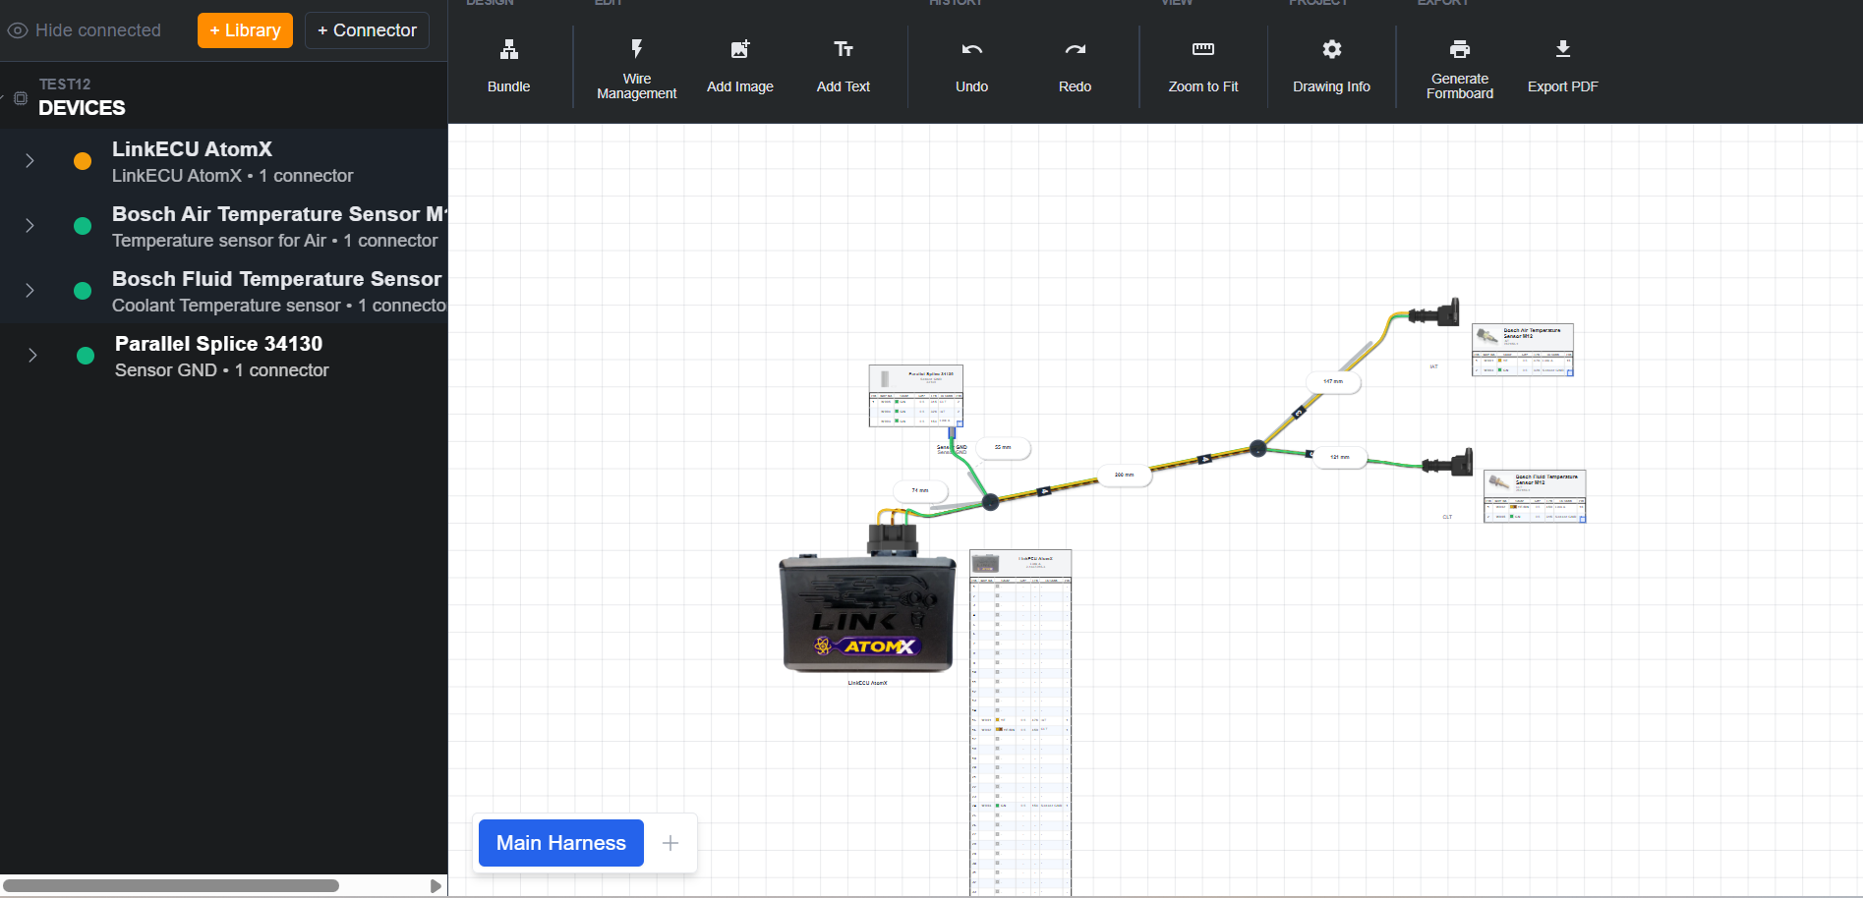Zoom to Fit the drawing
Image resolution: width=1863 pixels, height=898 pixels.
[1202, 66]
